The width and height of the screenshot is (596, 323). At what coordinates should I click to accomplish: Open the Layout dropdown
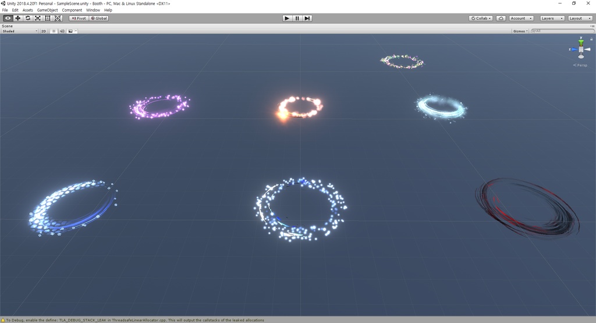tap(580, 18)
